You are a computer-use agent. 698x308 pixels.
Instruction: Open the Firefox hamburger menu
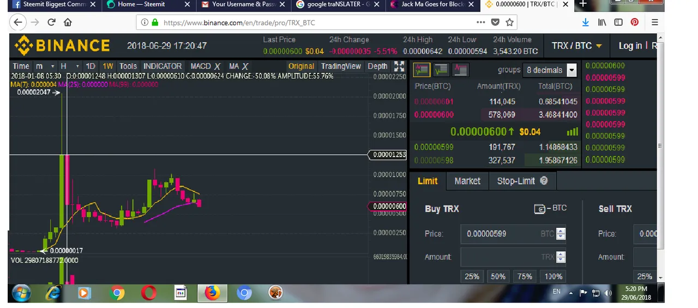[655, 22]
